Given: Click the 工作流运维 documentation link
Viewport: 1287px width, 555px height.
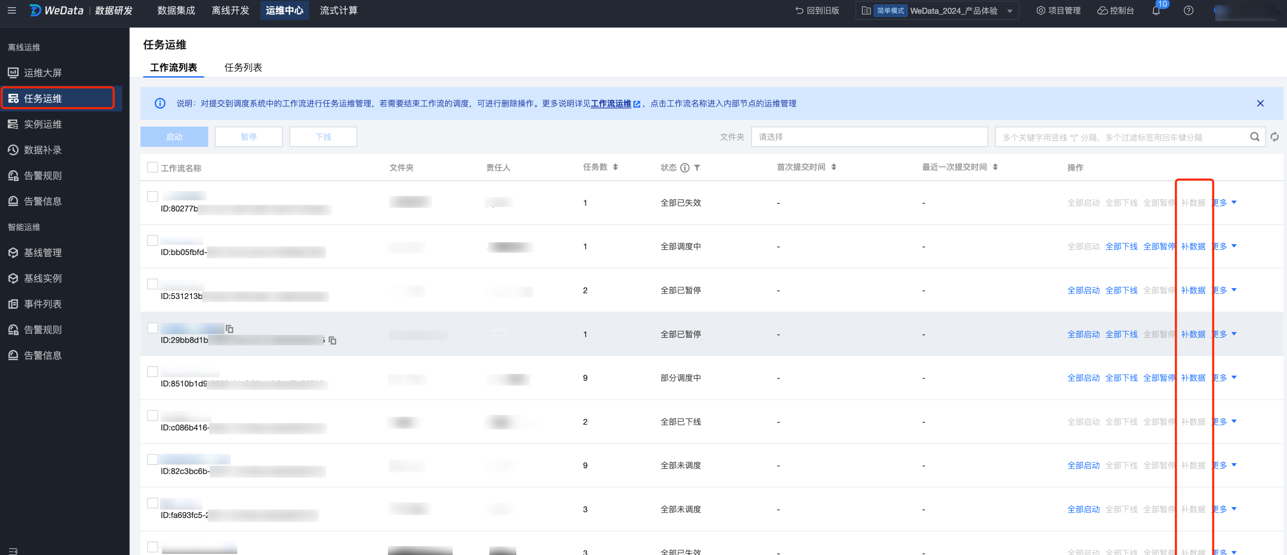Looking at the screenshot, I should tap(611, 103).
